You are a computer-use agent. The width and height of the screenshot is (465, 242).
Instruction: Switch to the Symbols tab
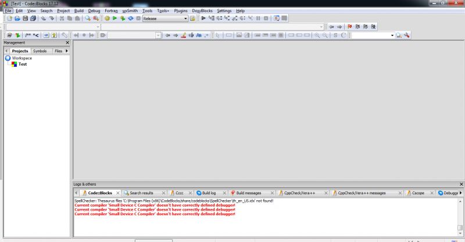[x=40, y=51]
